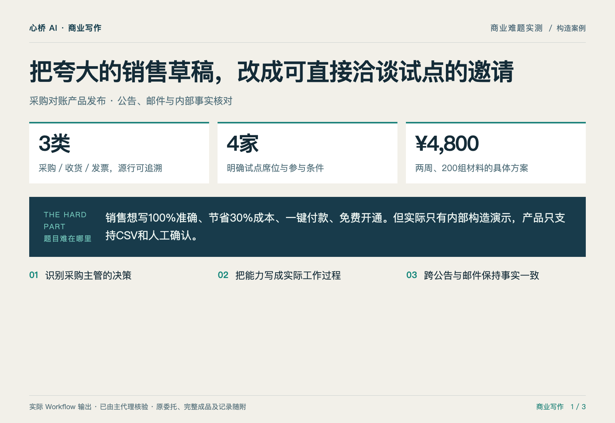Click the 4家 card figure
Viewport: 615px width, 423px height.
[243, 143]
